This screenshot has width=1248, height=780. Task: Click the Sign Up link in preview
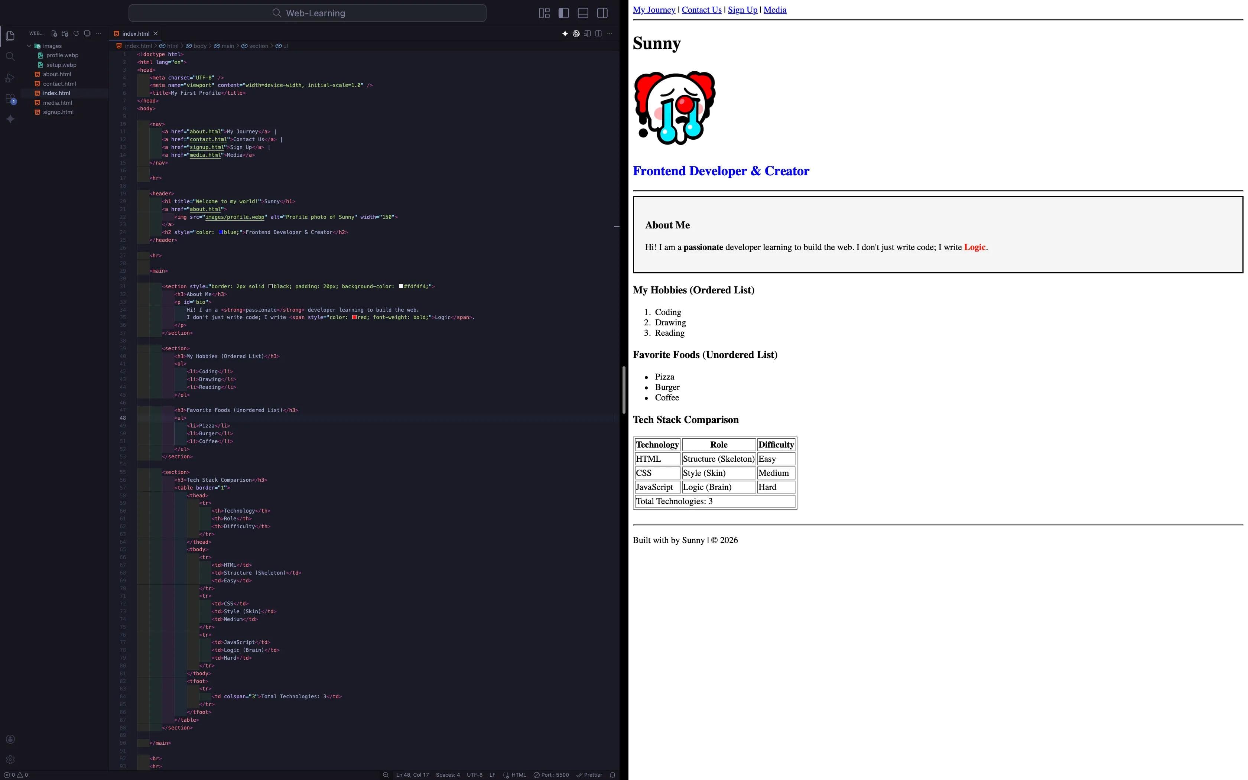coord(742,10)
